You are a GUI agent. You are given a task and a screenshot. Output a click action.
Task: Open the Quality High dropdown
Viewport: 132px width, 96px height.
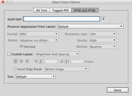coord(103,40)
